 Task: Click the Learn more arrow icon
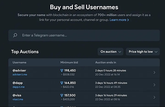(128, 20)
